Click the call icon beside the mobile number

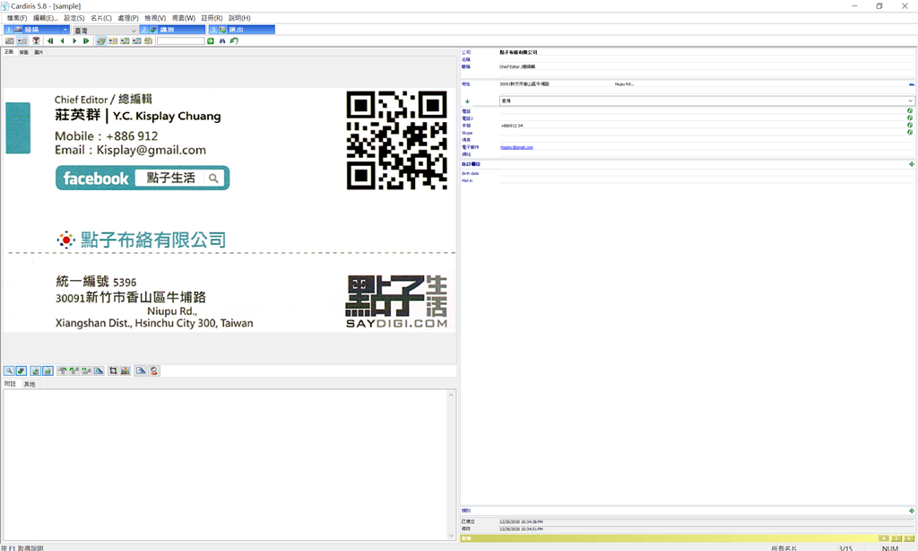tap(910, 126)
